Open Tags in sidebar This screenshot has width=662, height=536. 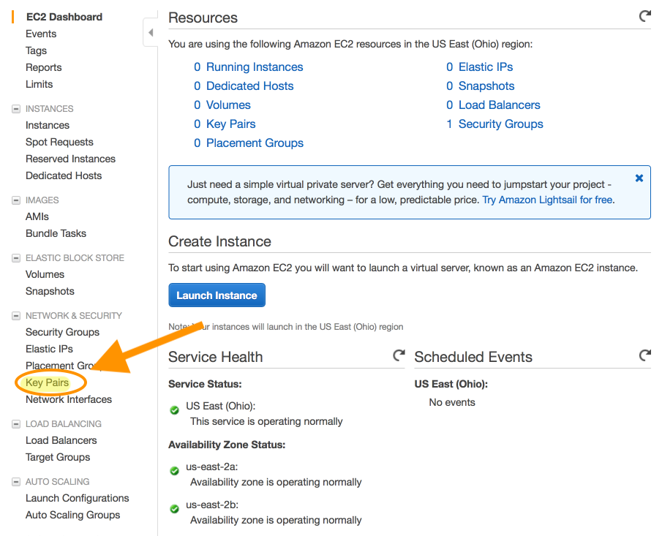37,50
